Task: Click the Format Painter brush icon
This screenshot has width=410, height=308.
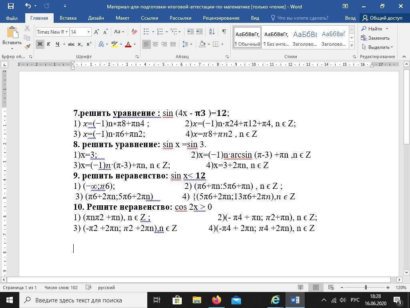Action: point(27,46)
